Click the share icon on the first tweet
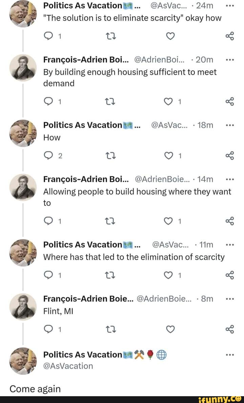 (230, 36)
